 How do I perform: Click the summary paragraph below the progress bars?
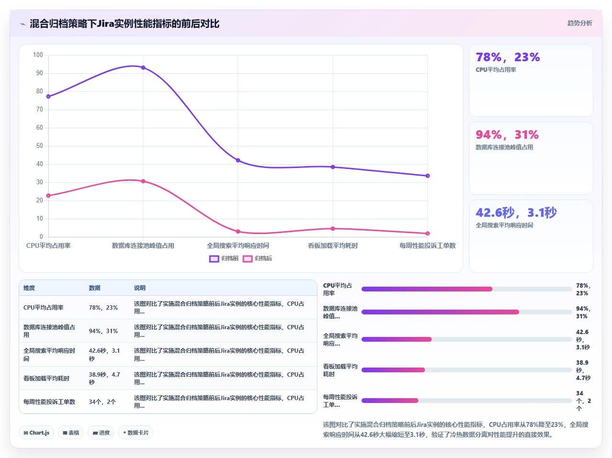tap(456, 430)
